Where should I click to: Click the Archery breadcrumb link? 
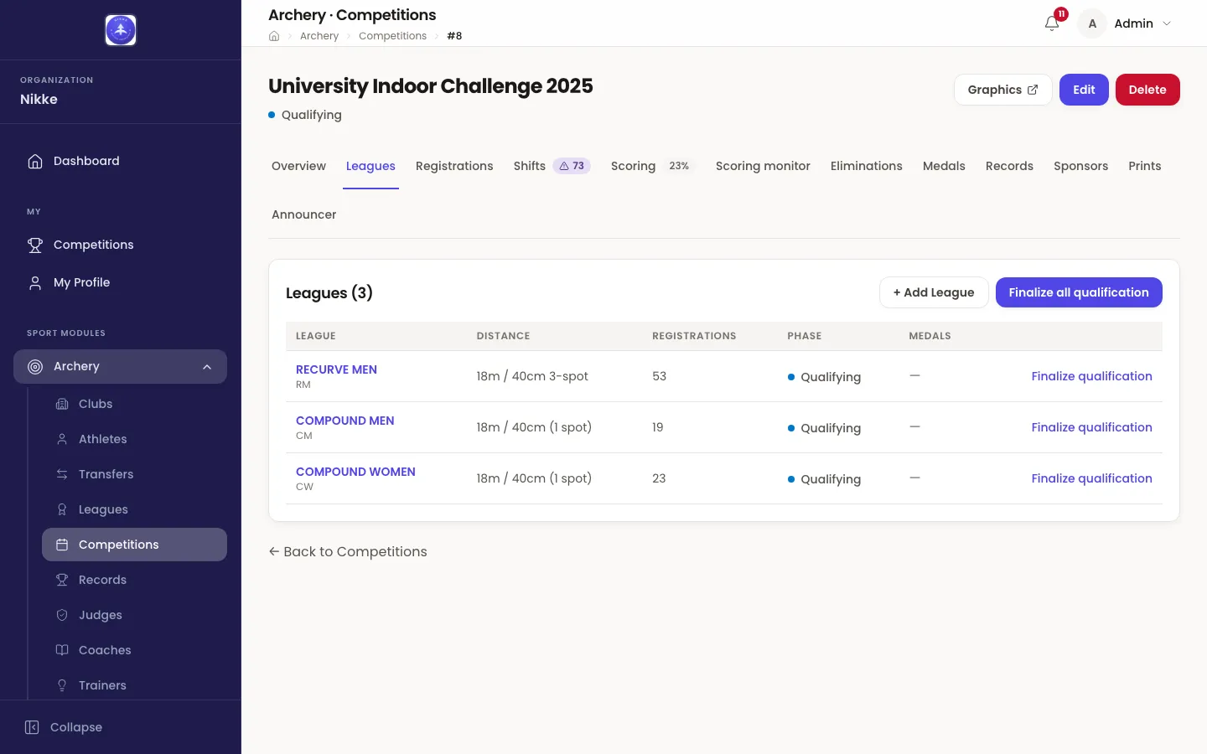tap(319, 36)
